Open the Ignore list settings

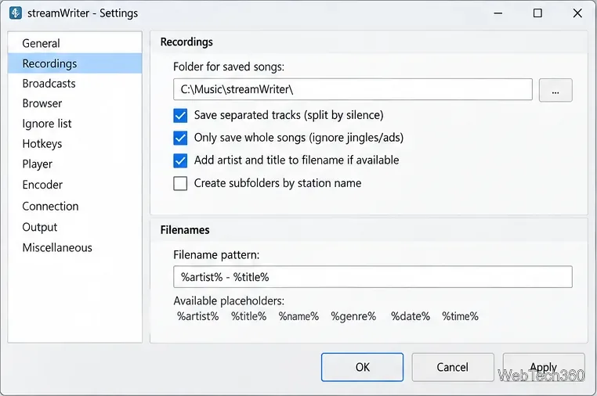[x=74, y=124]
